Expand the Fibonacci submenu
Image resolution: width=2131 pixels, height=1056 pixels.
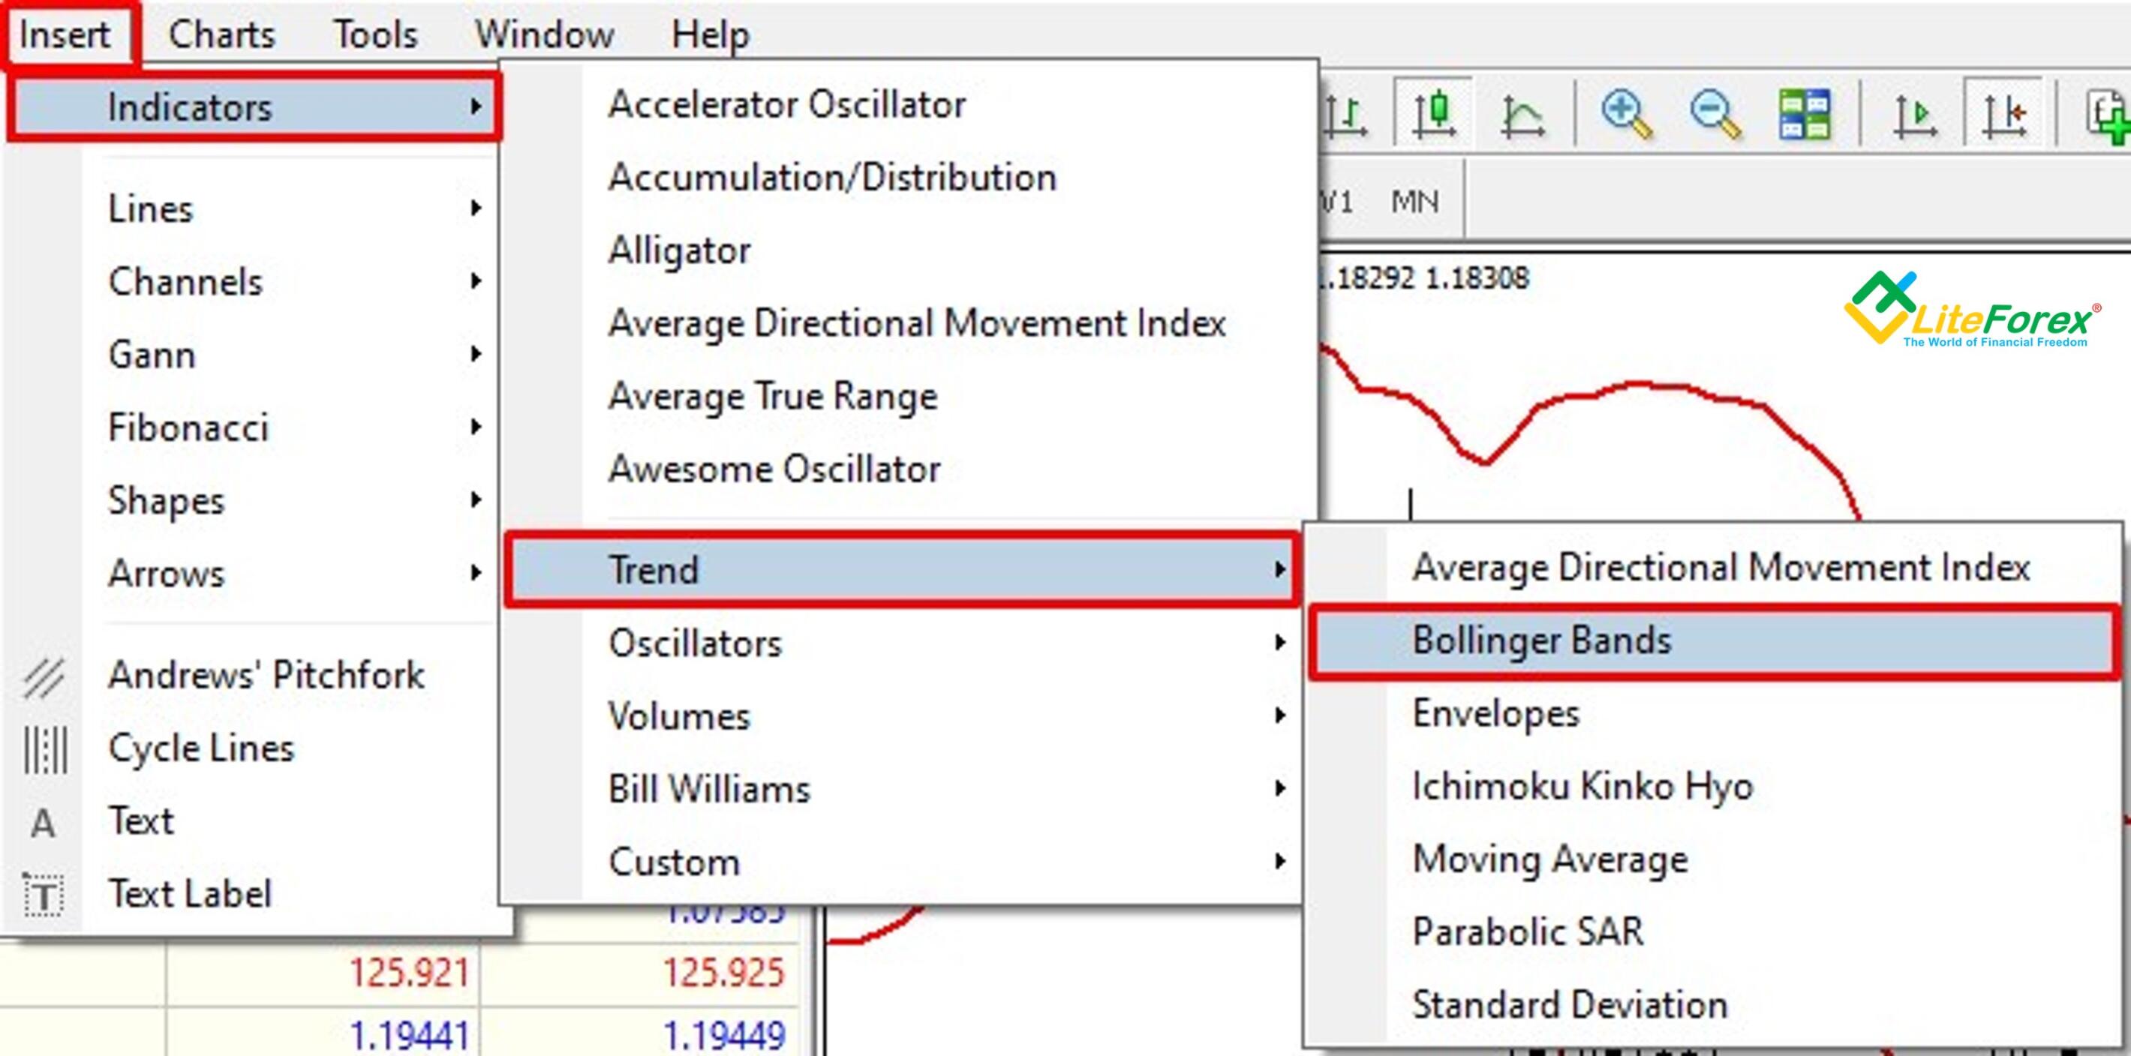coord(188,427)
